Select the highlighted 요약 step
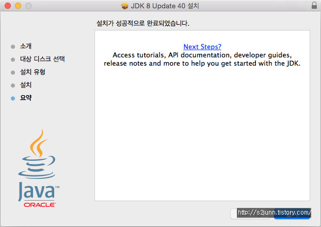This screenshot has width=321, height=227. click(x=26, y=98)
